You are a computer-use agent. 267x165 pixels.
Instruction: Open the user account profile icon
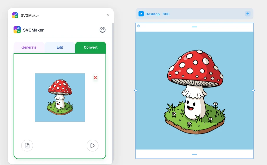click(x=103, y=30)
